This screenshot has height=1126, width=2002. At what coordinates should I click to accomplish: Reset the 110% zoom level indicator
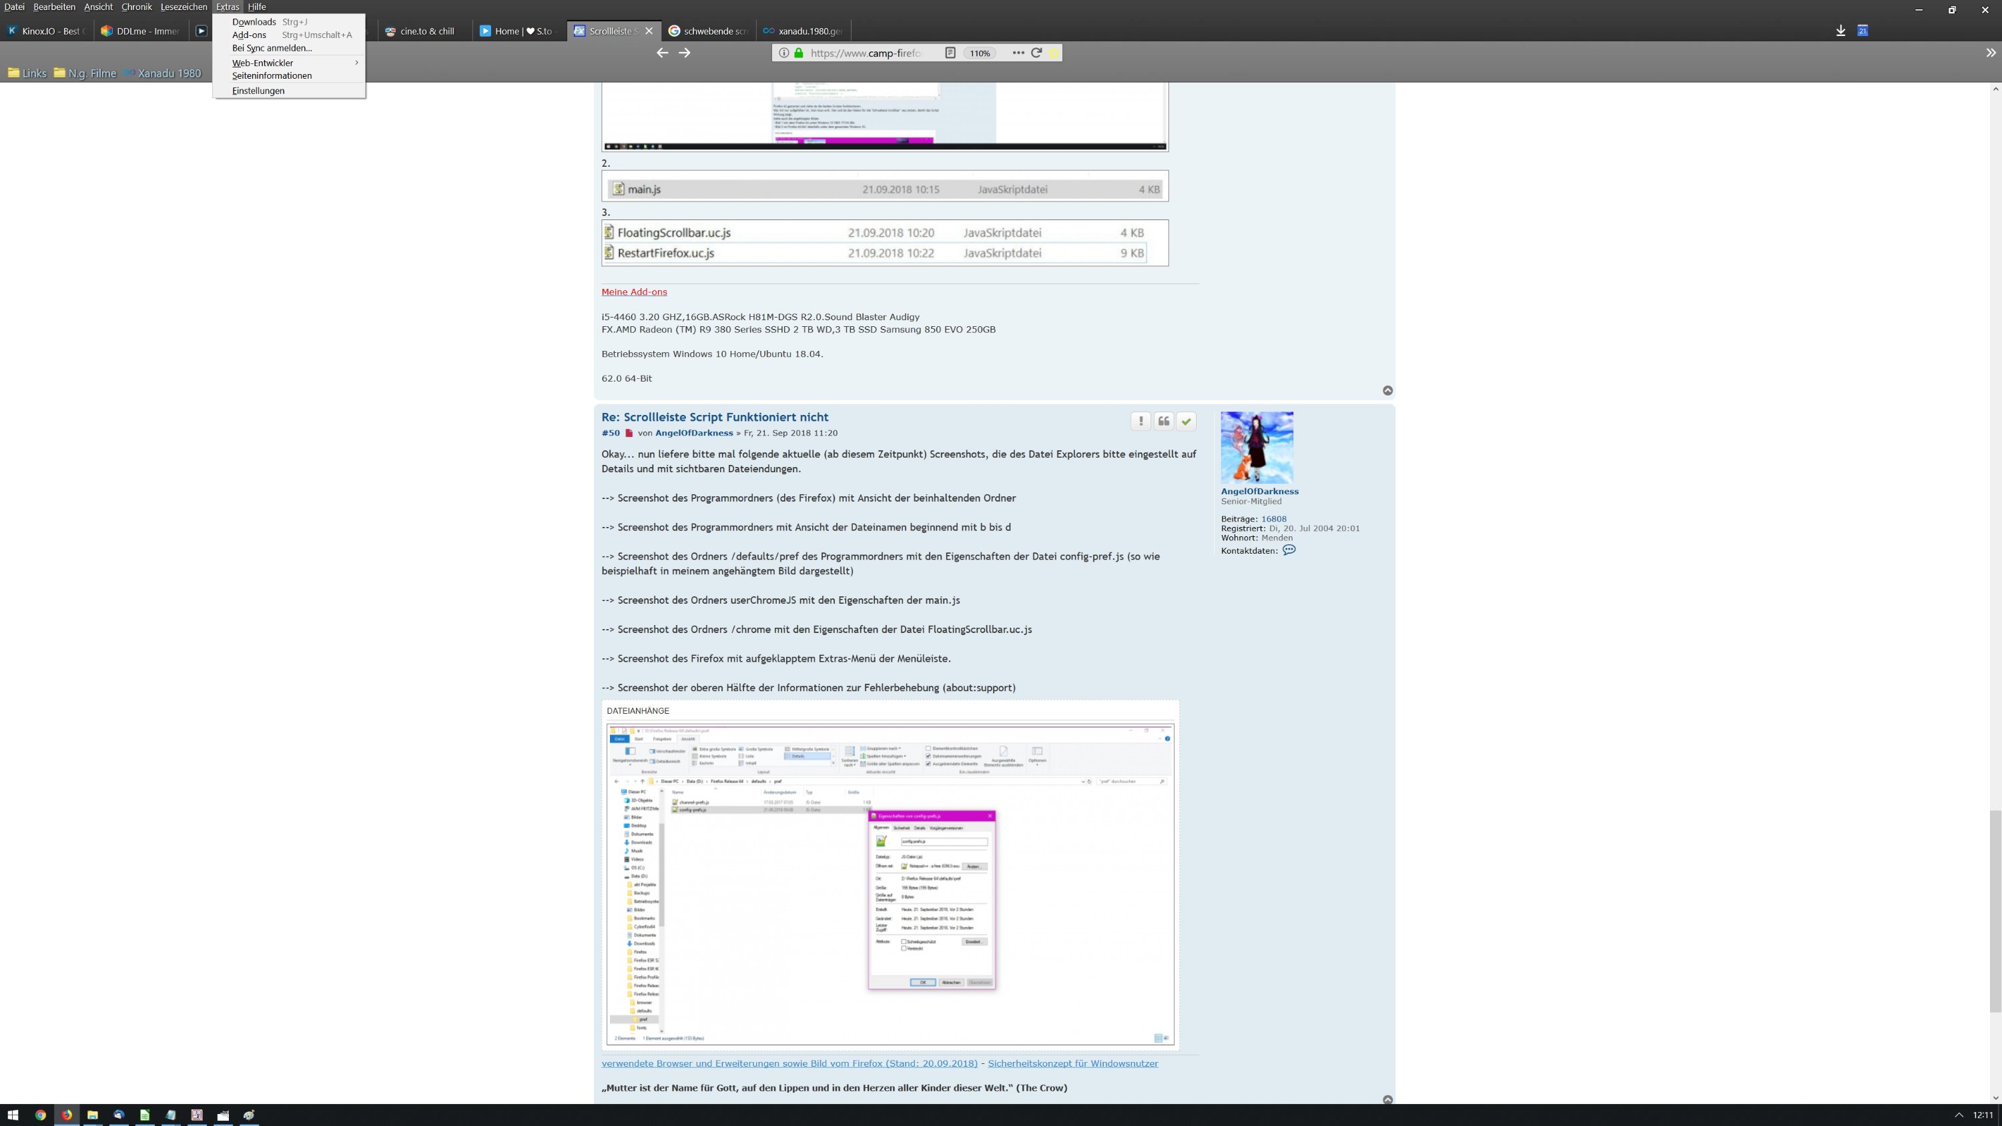[x=980, y=53]
